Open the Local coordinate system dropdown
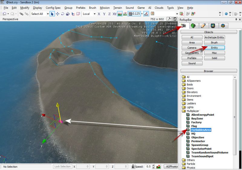This screenshot has height=170, width=242. click(x=94, y=14)
